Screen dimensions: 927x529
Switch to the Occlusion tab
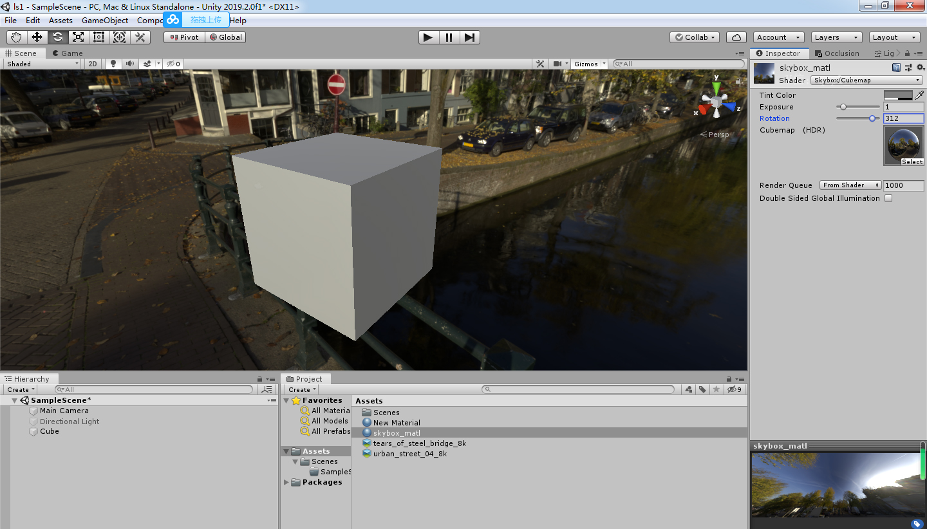[x=837, y=53]
